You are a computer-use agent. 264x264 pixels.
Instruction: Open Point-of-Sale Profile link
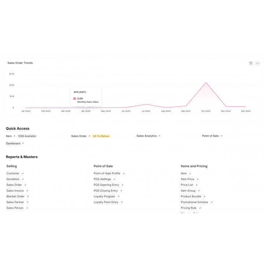pos(107,173)
